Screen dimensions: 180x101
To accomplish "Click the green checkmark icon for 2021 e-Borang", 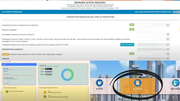I will [45, 97].
